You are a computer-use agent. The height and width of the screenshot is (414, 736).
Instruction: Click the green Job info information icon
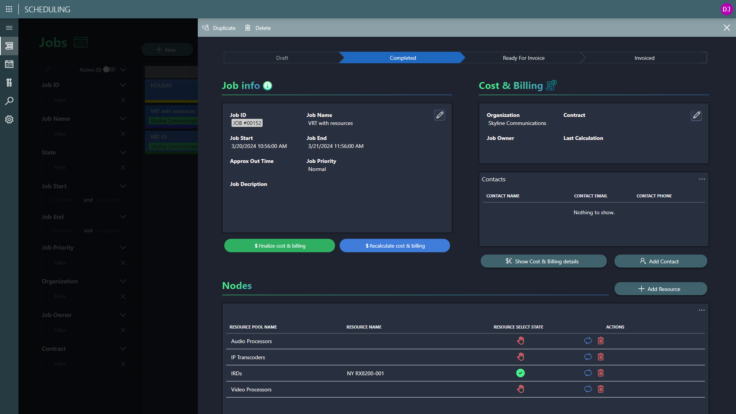point(268,86)
